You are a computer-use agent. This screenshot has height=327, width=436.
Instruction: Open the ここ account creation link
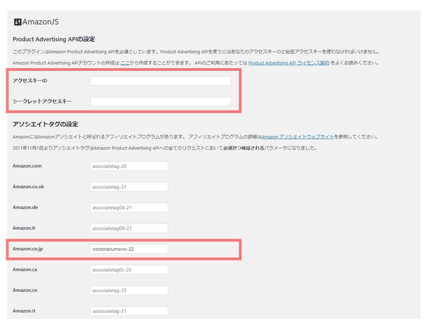124,63
